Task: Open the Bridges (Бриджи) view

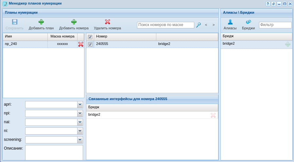Action: point(249,25)
